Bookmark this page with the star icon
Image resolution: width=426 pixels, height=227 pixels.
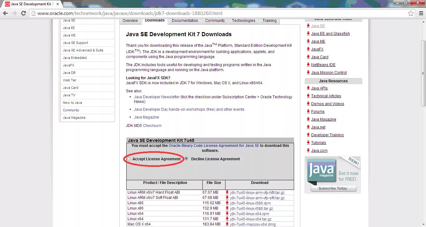(411, 13)
